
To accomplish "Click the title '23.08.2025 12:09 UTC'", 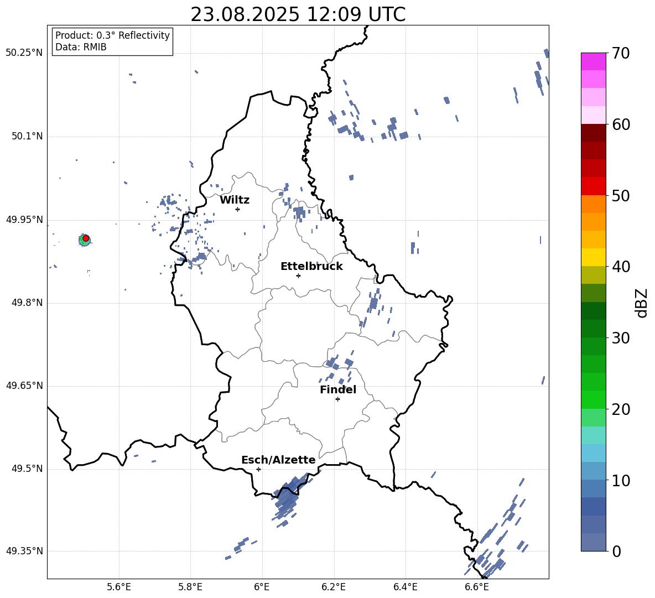I will [298, 14].
